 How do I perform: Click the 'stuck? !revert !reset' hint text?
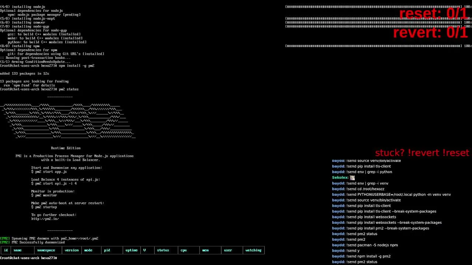point(422,153)
